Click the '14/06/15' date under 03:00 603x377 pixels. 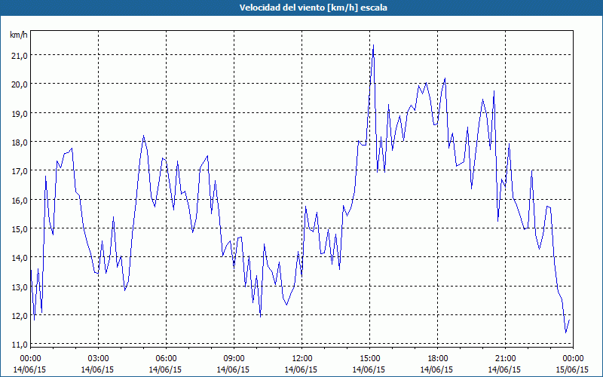[x=99, y=369]
